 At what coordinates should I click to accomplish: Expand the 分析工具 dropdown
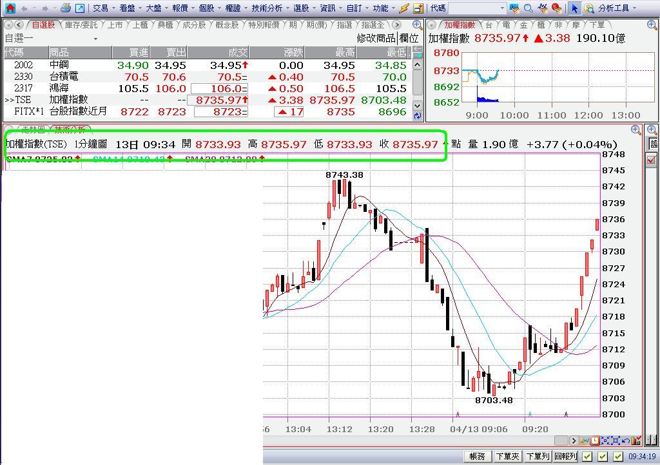(x=617, y=8)
